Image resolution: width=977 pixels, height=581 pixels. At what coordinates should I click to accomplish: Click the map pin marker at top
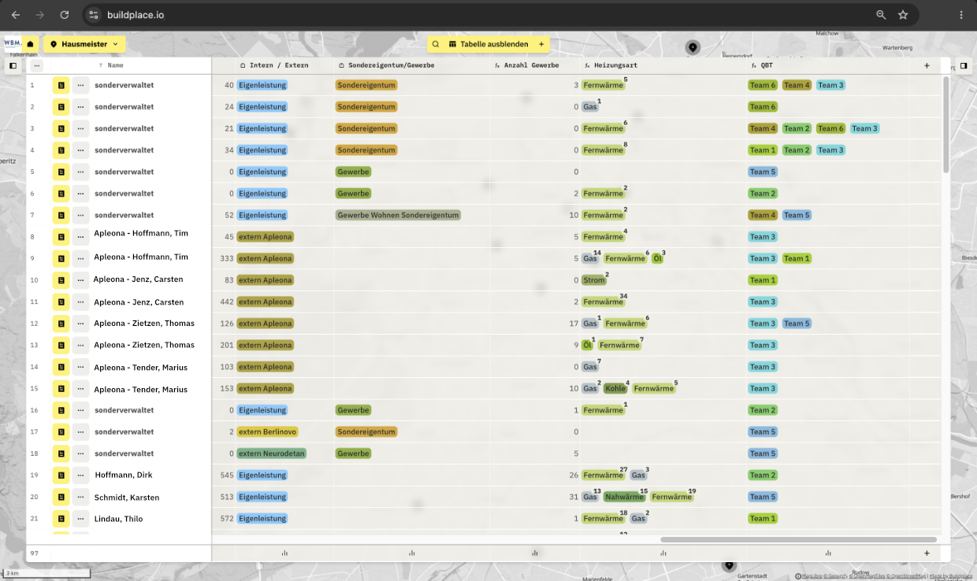[x=693, y=48]
